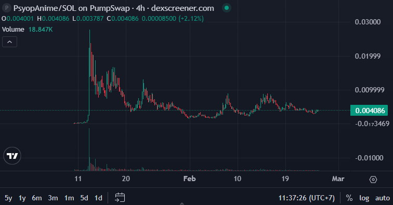The height and width of the screenshot is (205, 393).
Task: Select the 6m time range
Action: (37, 198)
